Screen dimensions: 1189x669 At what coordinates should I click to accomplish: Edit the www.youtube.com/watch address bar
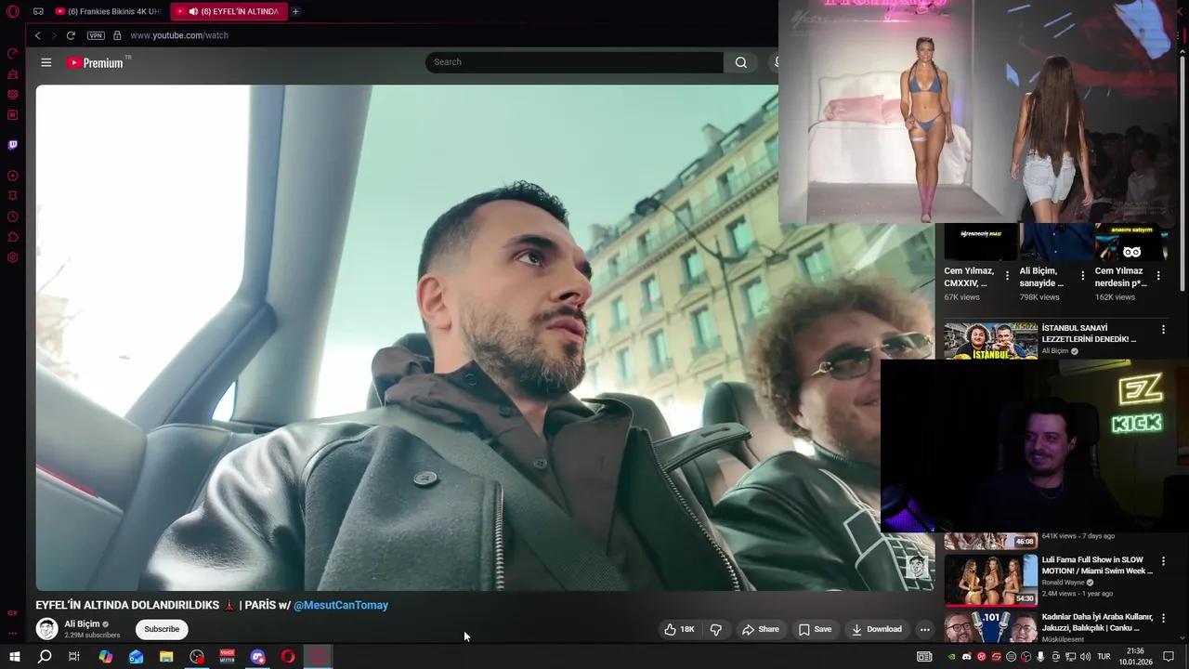pyautogui.click(x=179, y=35)
